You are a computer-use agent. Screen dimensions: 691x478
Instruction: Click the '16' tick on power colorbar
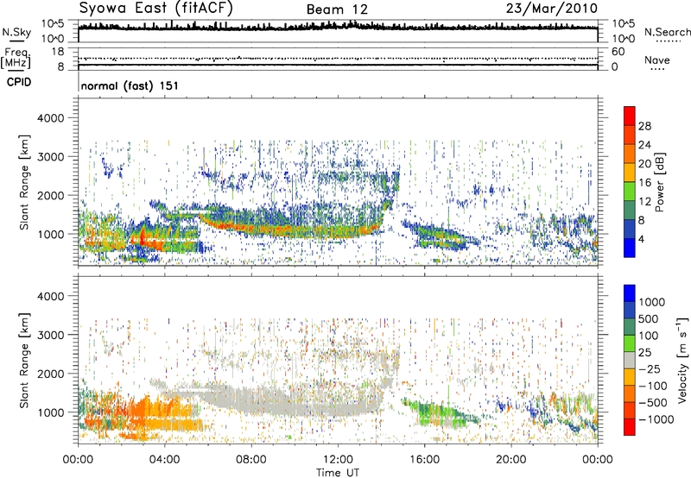pos(644,183)
